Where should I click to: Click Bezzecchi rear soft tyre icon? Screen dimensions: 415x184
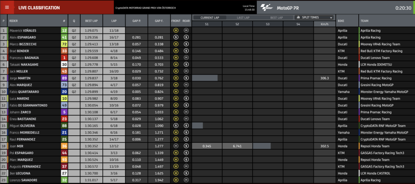[x=186, y=44]
